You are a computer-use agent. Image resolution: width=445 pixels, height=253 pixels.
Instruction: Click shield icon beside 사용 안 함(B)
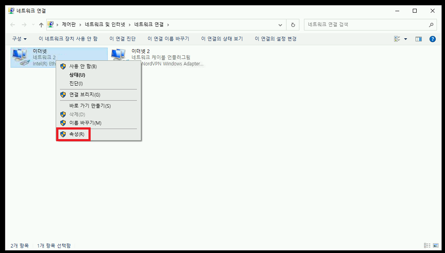pos(63,66)
